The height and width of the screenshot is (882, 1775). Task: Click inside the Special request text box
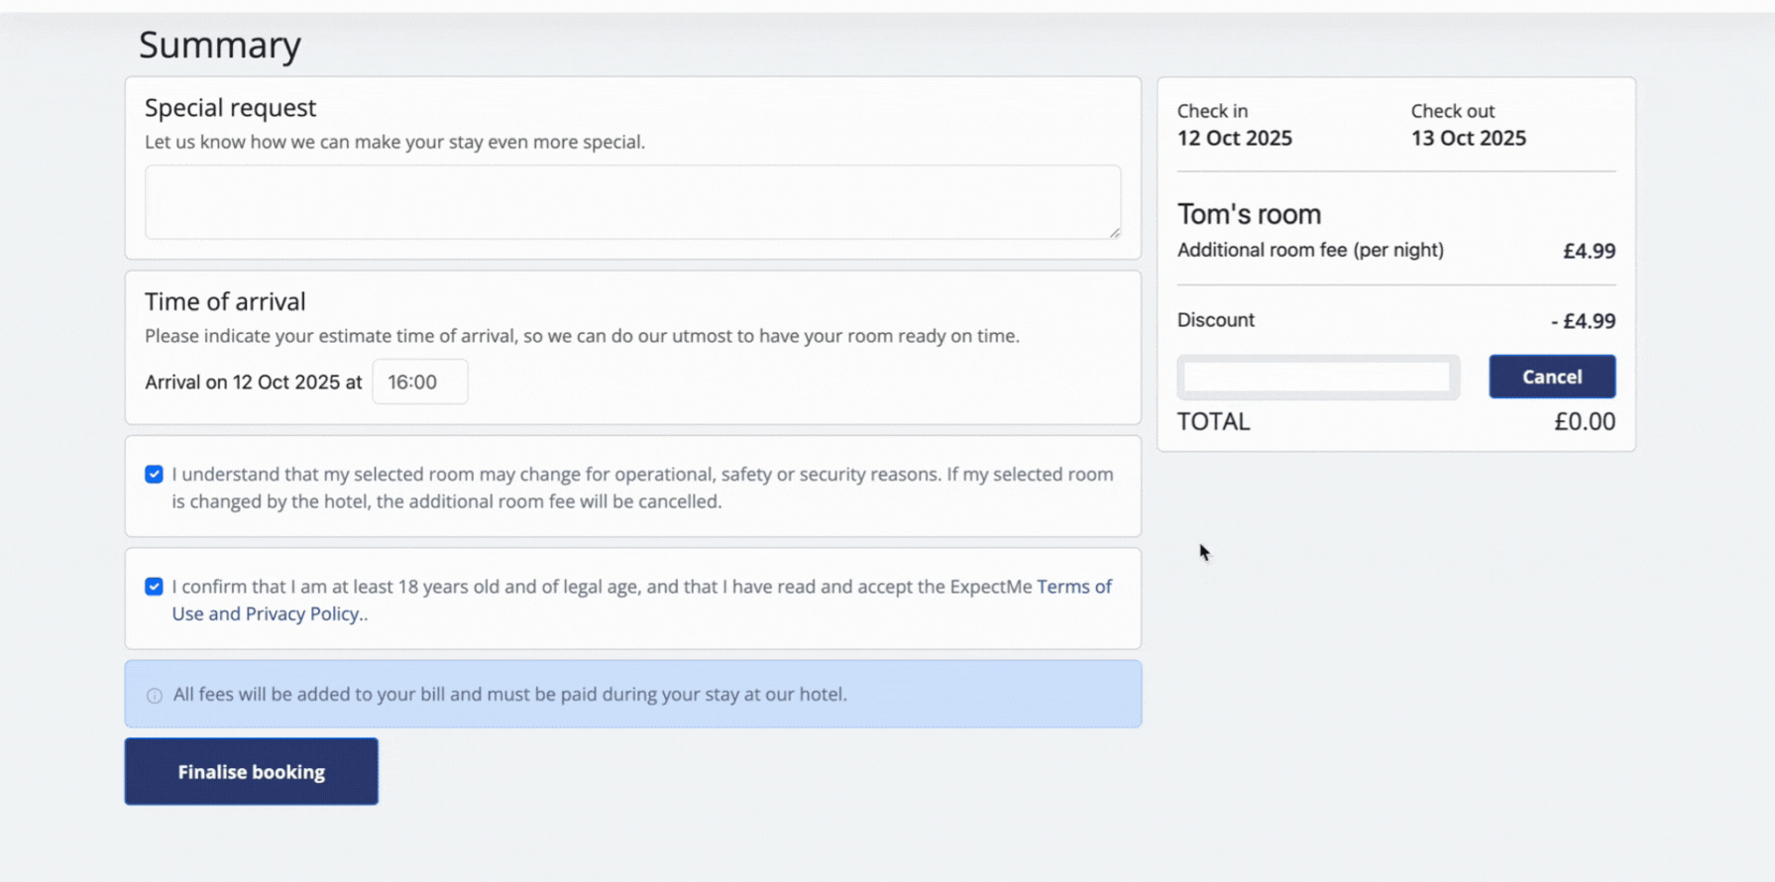point(631,201)
